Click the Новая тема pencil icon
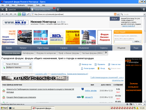The height and width of the screenshot is (110, 146). pos(109,68)
